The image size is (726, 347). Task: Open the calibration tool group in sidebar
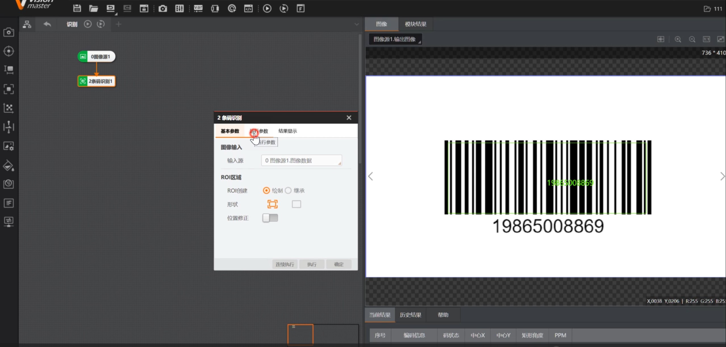click(9, 108)
